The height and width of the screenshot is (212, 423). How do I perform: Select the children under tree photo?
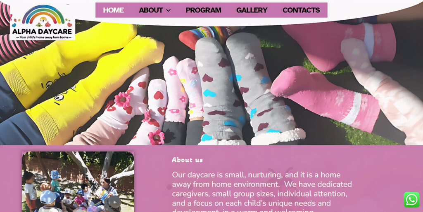[78, 182]
